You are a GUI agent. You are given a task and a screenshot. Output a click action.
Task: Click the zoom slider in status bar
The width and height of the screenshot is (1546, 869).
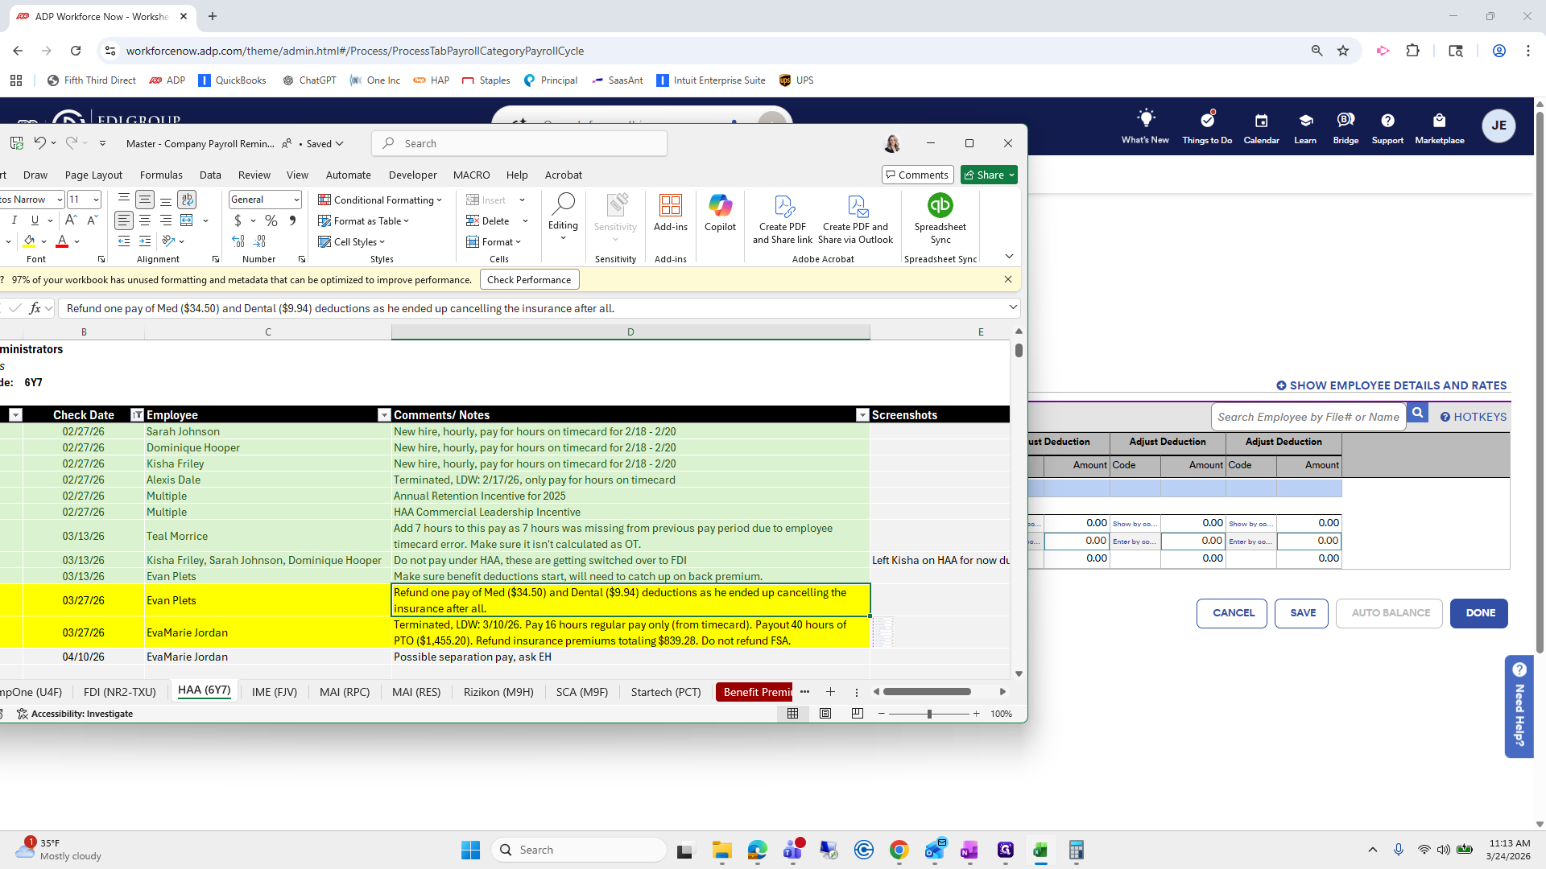(929, 714)
